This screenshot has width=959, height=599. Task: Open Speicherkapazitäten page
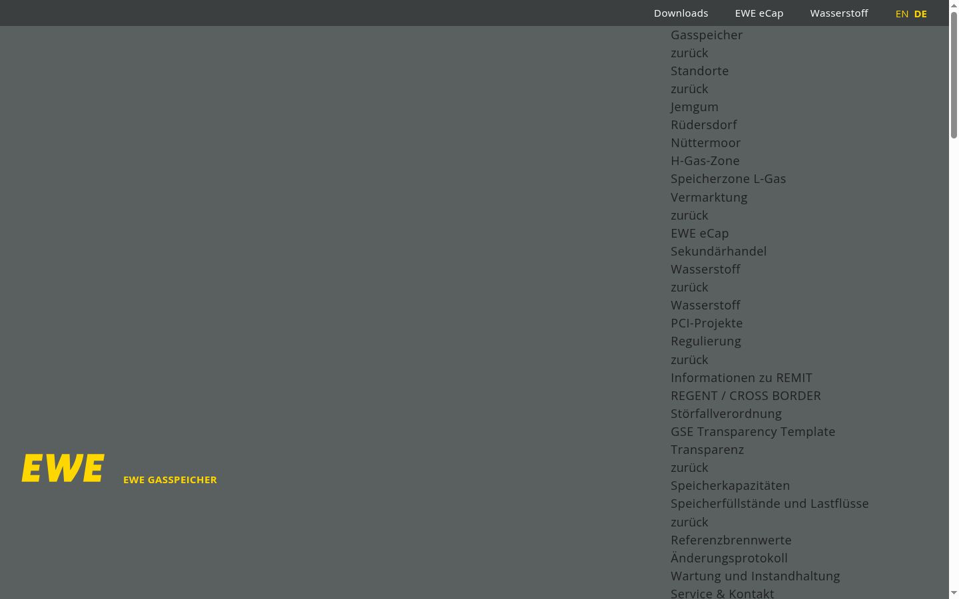[730, 486]
